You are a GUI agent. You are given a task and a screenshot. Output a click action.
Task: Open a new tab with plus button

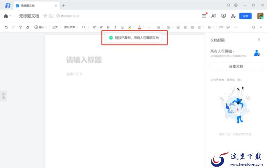click(64, 5)
